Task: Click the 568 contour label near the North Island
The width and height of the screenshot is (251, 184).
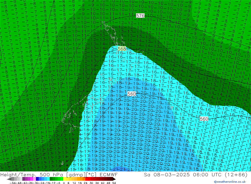Action: click(x=122, y=48)
